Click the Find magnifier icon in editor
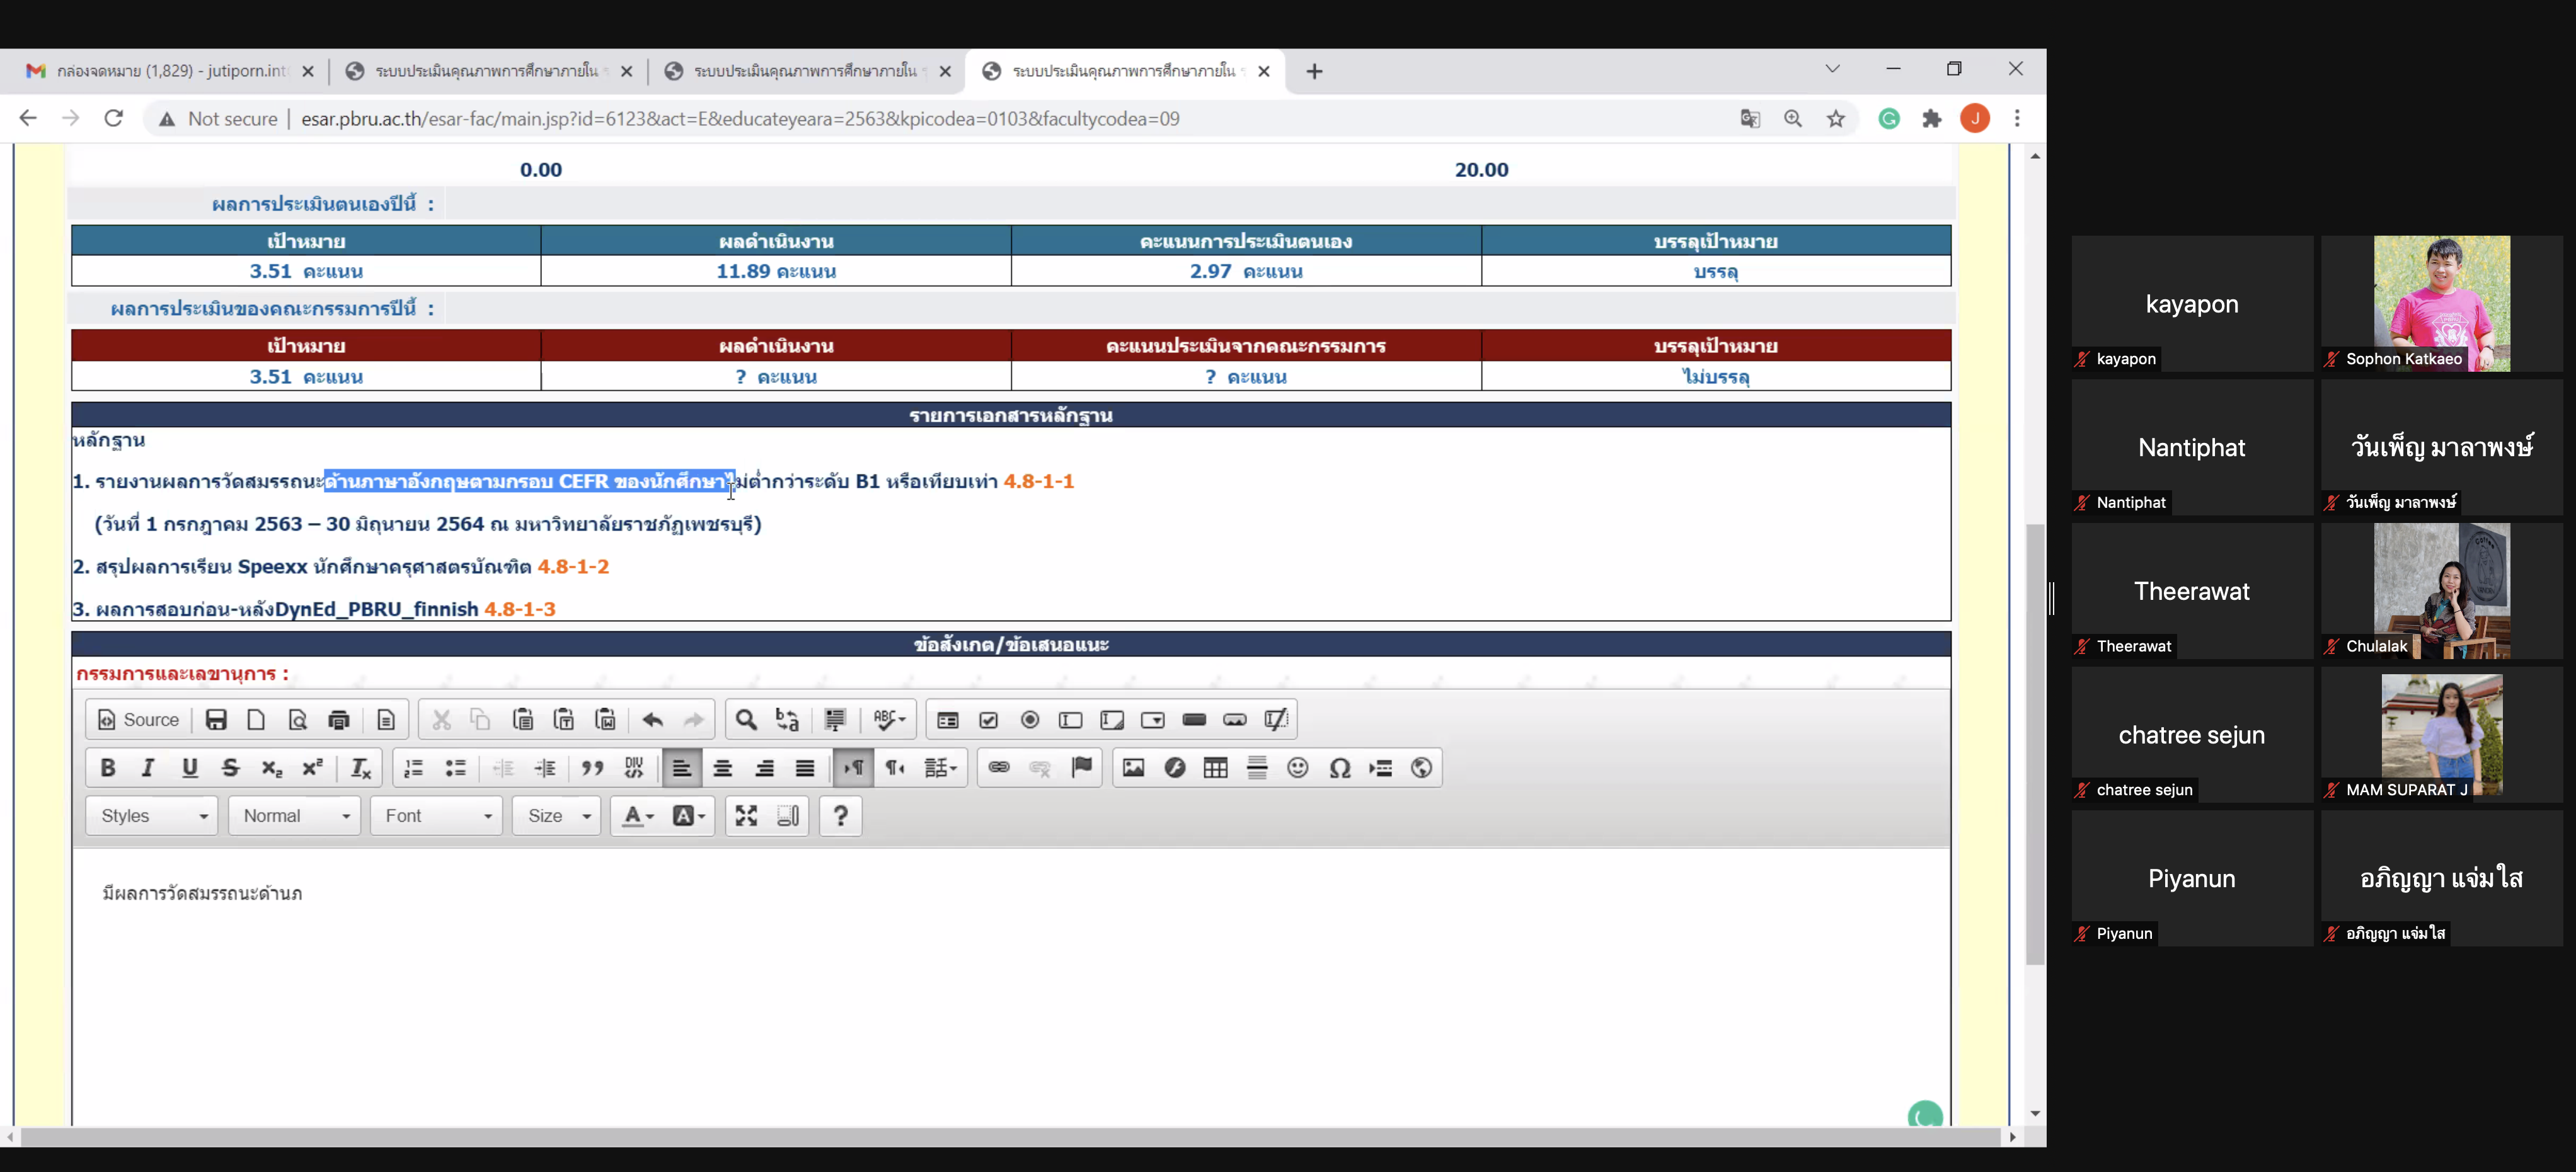2576x1172 pixels. [x=746, y=720]
